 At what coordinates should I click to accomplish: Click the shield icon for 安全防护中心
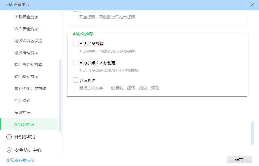pyautogui.click(x=9, y=150)
